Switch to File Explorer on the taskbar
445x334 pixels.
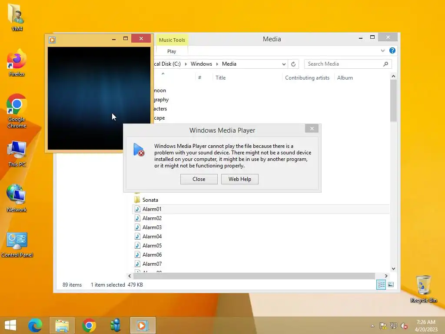[62, 325]
